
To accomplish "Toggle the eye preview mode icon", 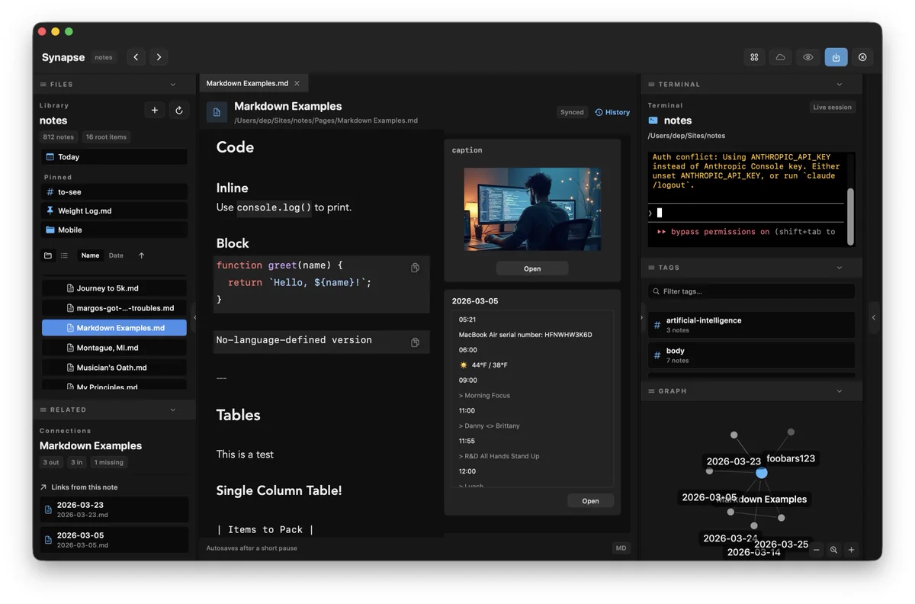I will (808, 57).
